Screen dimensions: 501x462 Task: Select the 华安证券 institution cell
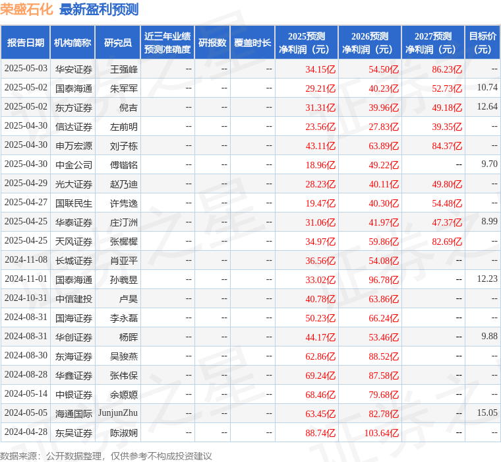point(73,69)
